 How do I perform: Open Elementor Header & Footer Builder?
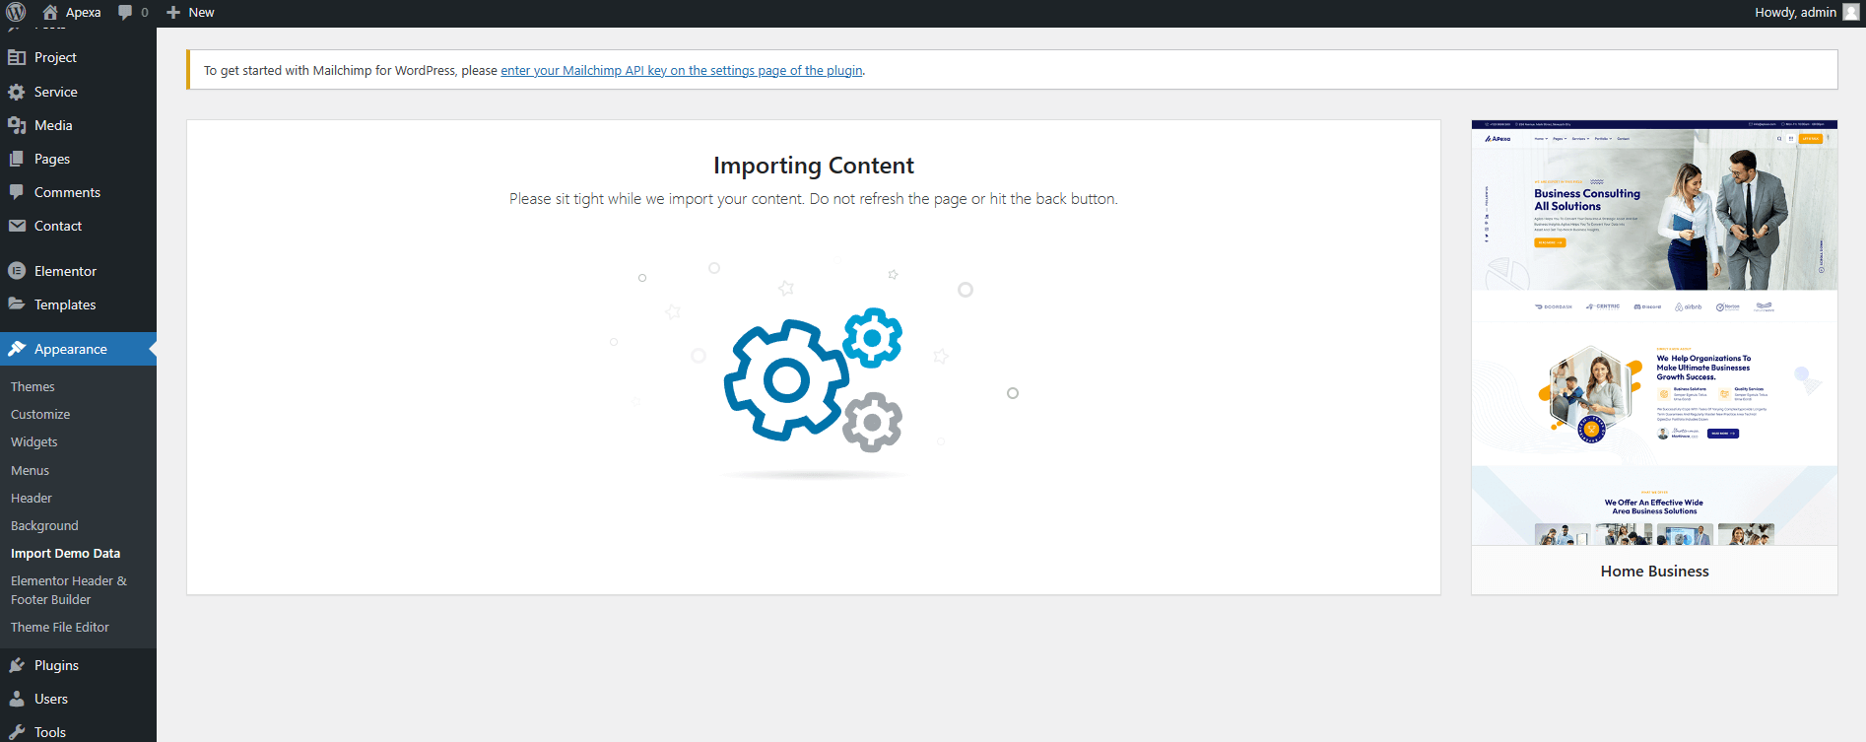pyautogui.click(x=69, y=590)
